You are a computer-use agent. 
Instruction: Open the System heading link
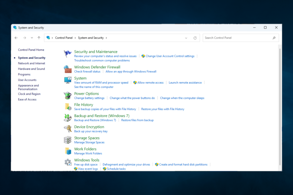80,78
